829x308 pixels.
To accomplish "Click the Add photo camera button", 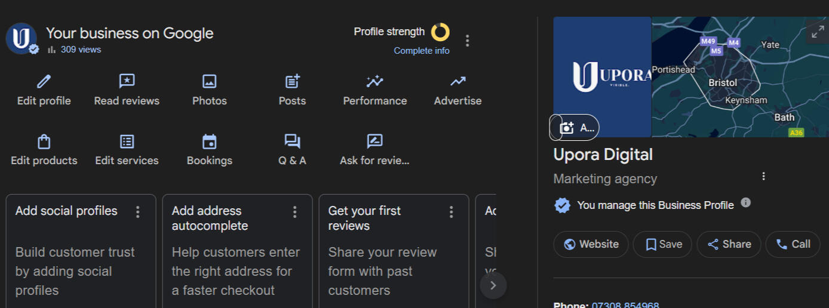I will (x=575, y=128).
